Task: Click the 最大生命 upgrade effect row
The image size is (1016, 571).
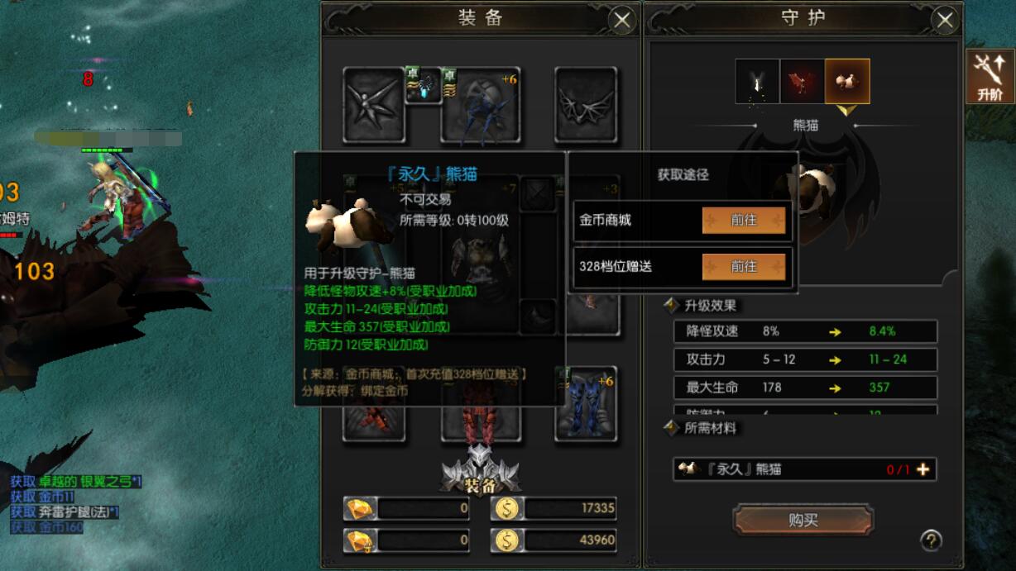Action: [x=806, y=388]
